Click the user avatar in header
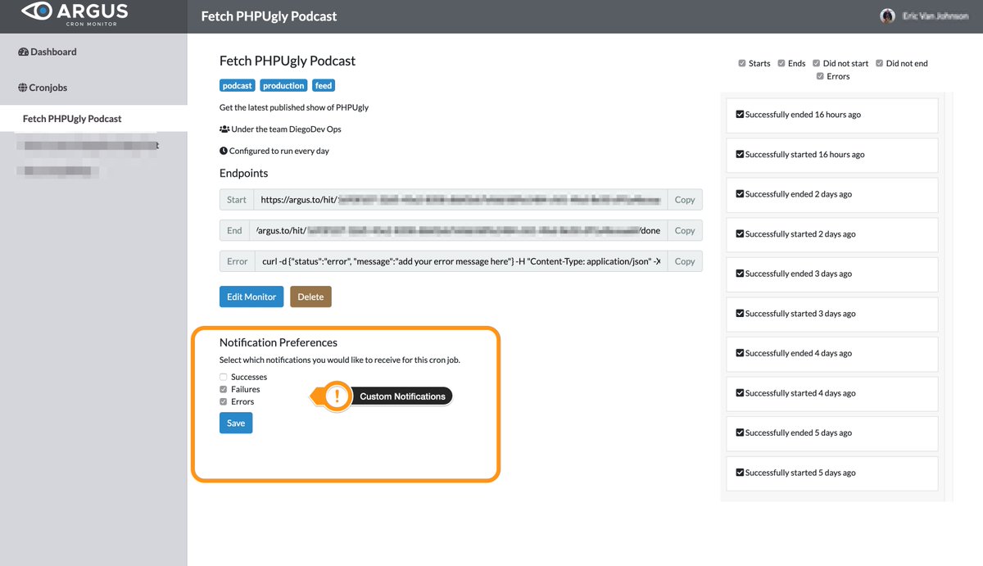 point(887,16)
